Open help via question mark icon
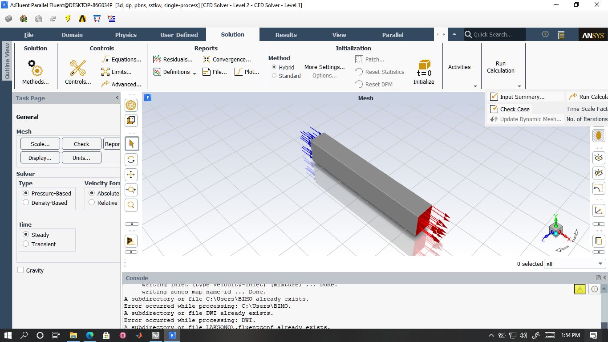Screen dimensions: 608x342 click(545, 34)
